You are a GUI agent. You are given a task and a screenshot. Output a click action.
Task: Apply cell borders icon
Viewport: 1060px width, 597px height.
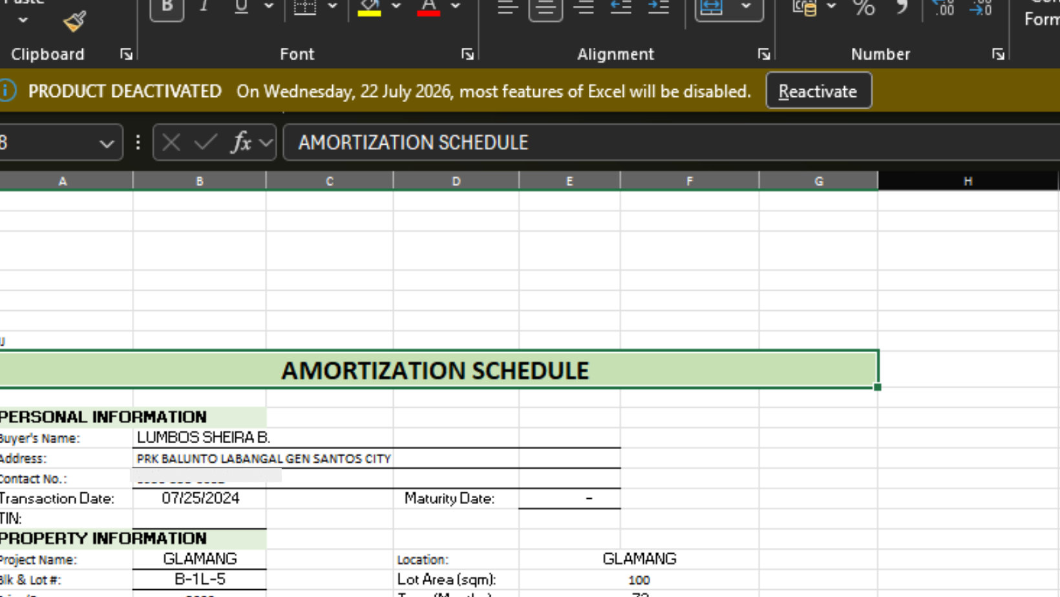305,8
